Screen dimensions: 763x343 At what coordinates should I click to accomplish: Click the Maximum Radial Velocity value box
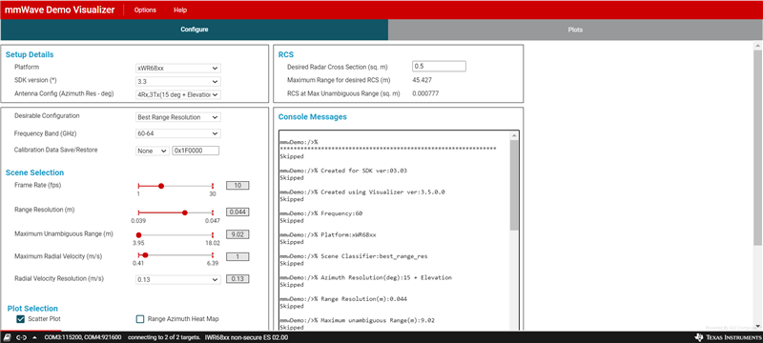pos(237,256)
